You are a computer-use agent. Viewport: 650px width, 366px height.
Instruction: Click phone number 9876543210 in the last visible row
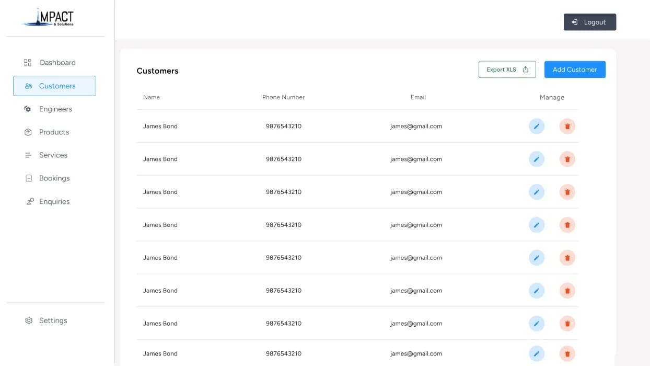pos(284,353)
